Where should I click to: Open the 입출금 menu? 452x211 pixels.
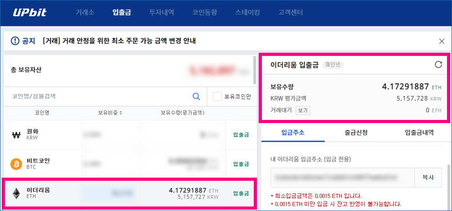click(x=121, y=12)
